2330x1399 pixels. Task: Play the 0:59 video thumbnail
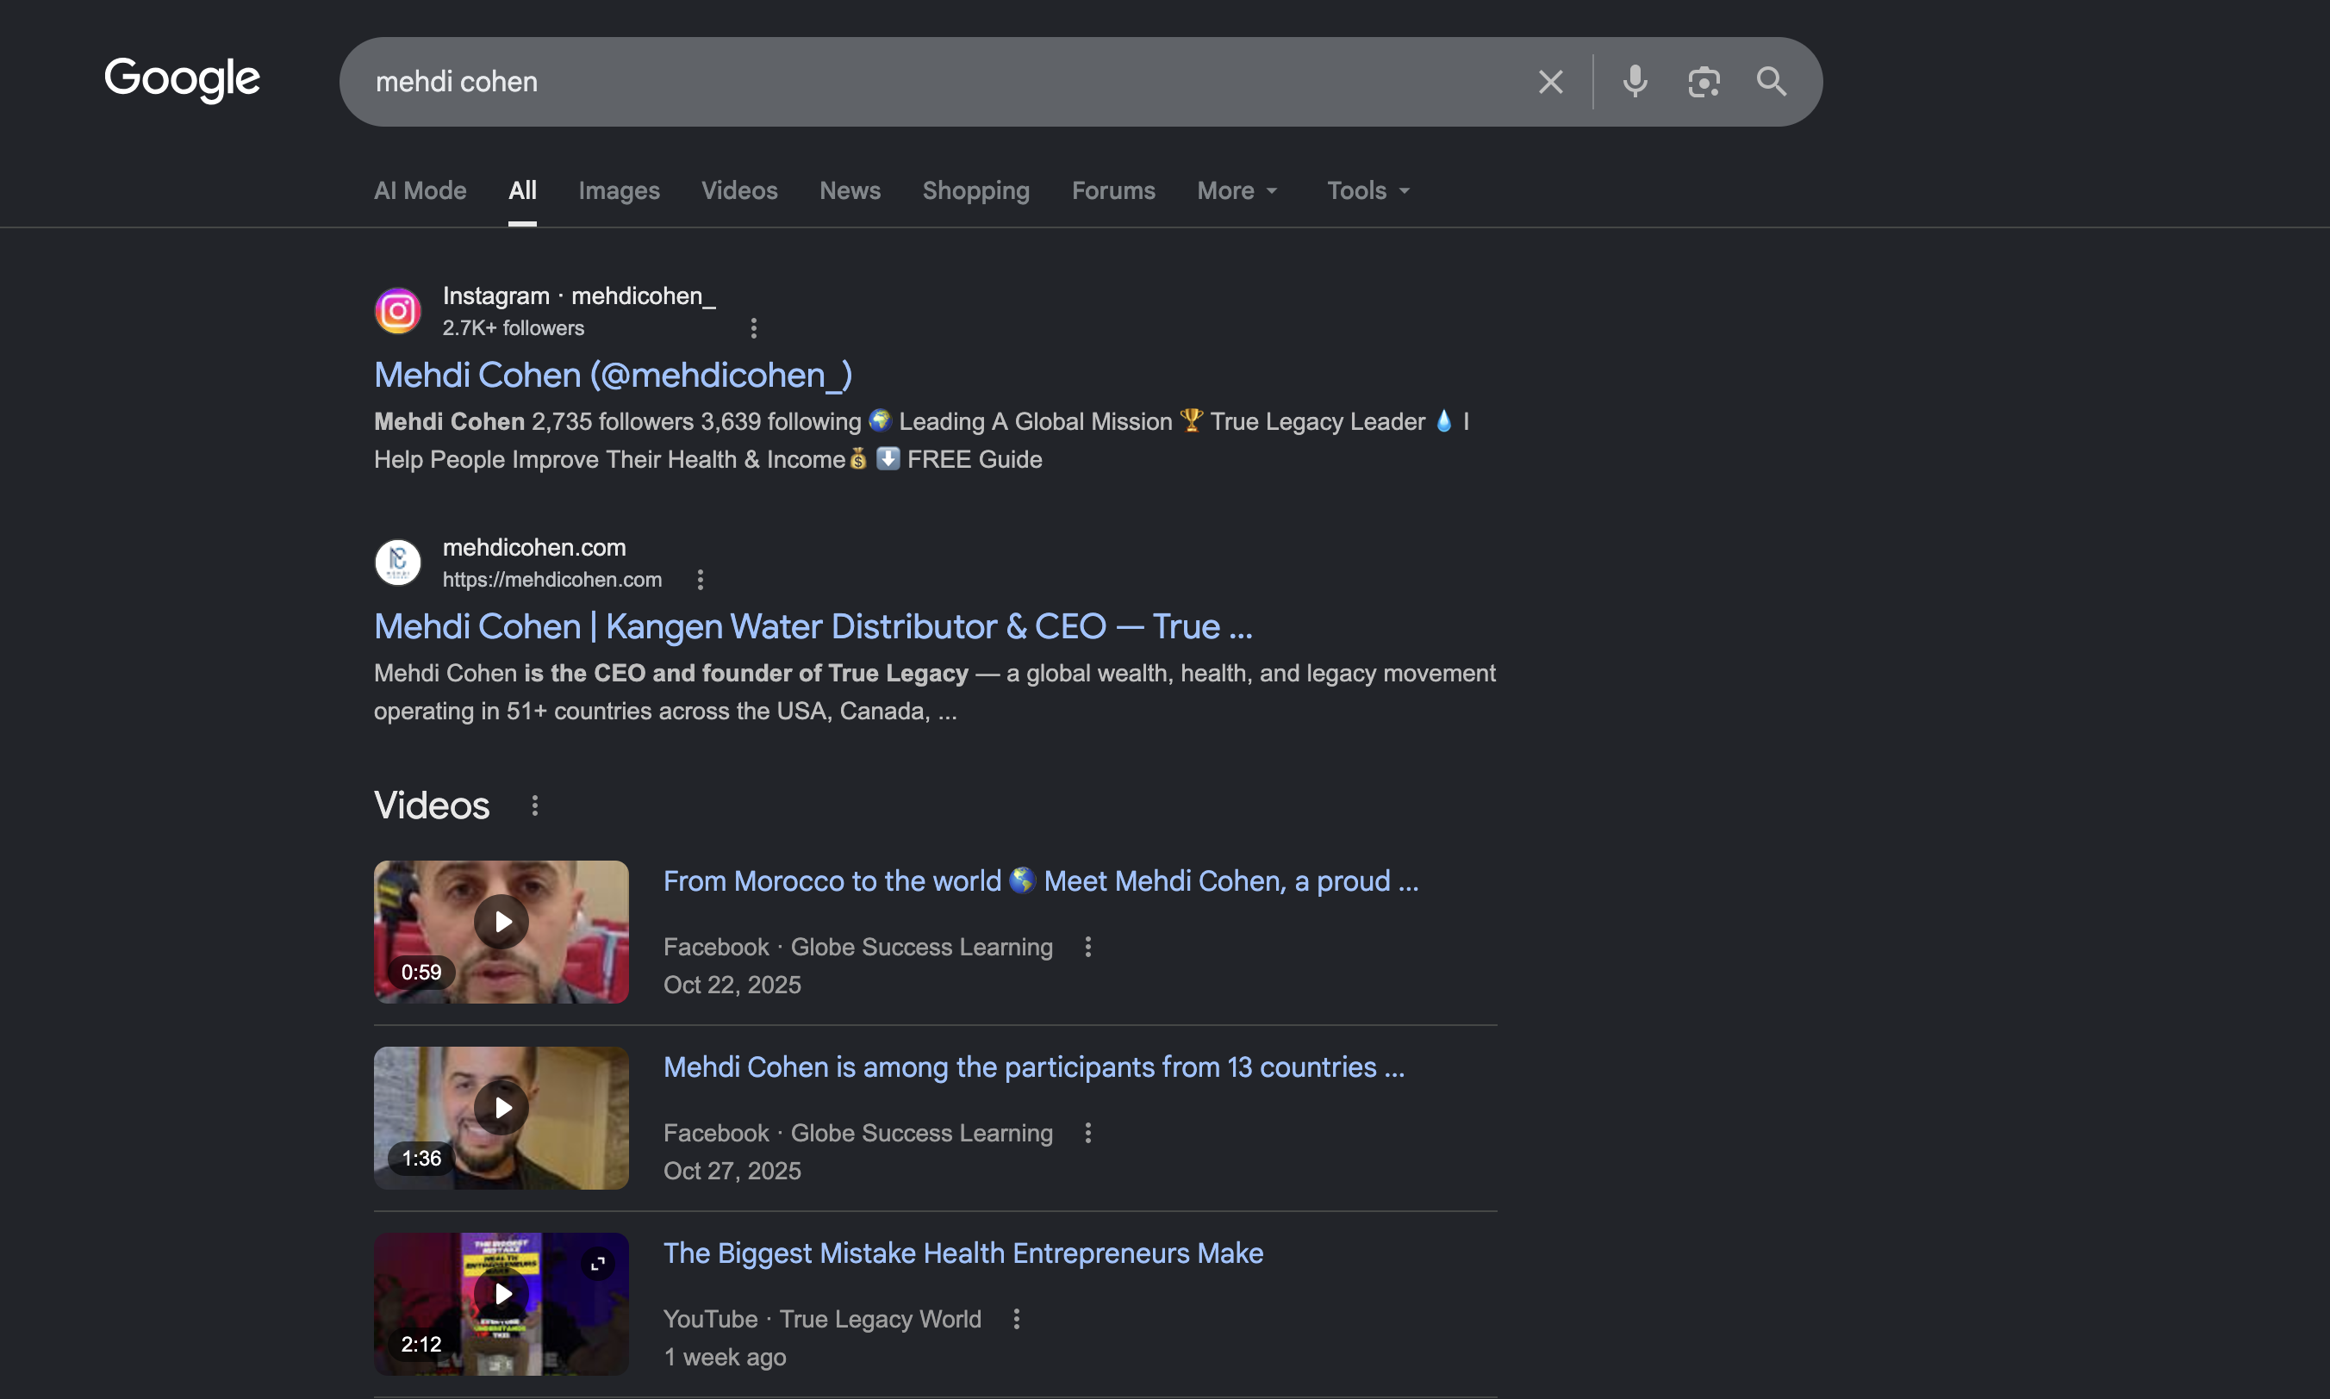(502, 931)
